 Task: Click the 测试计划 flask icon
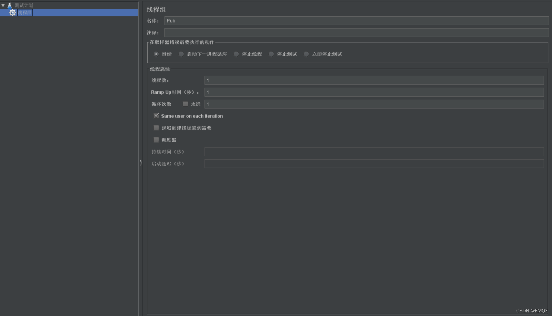click(9, 5)
